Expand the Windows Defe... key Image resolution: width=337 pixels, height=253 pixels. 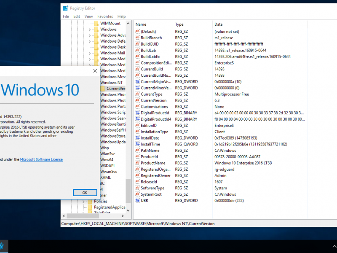click(90, 41)
